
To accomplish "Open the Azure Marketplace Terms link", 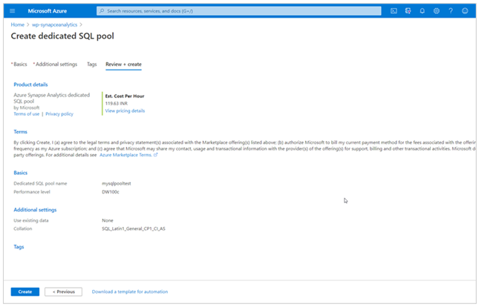I will (x=126, y=155).
